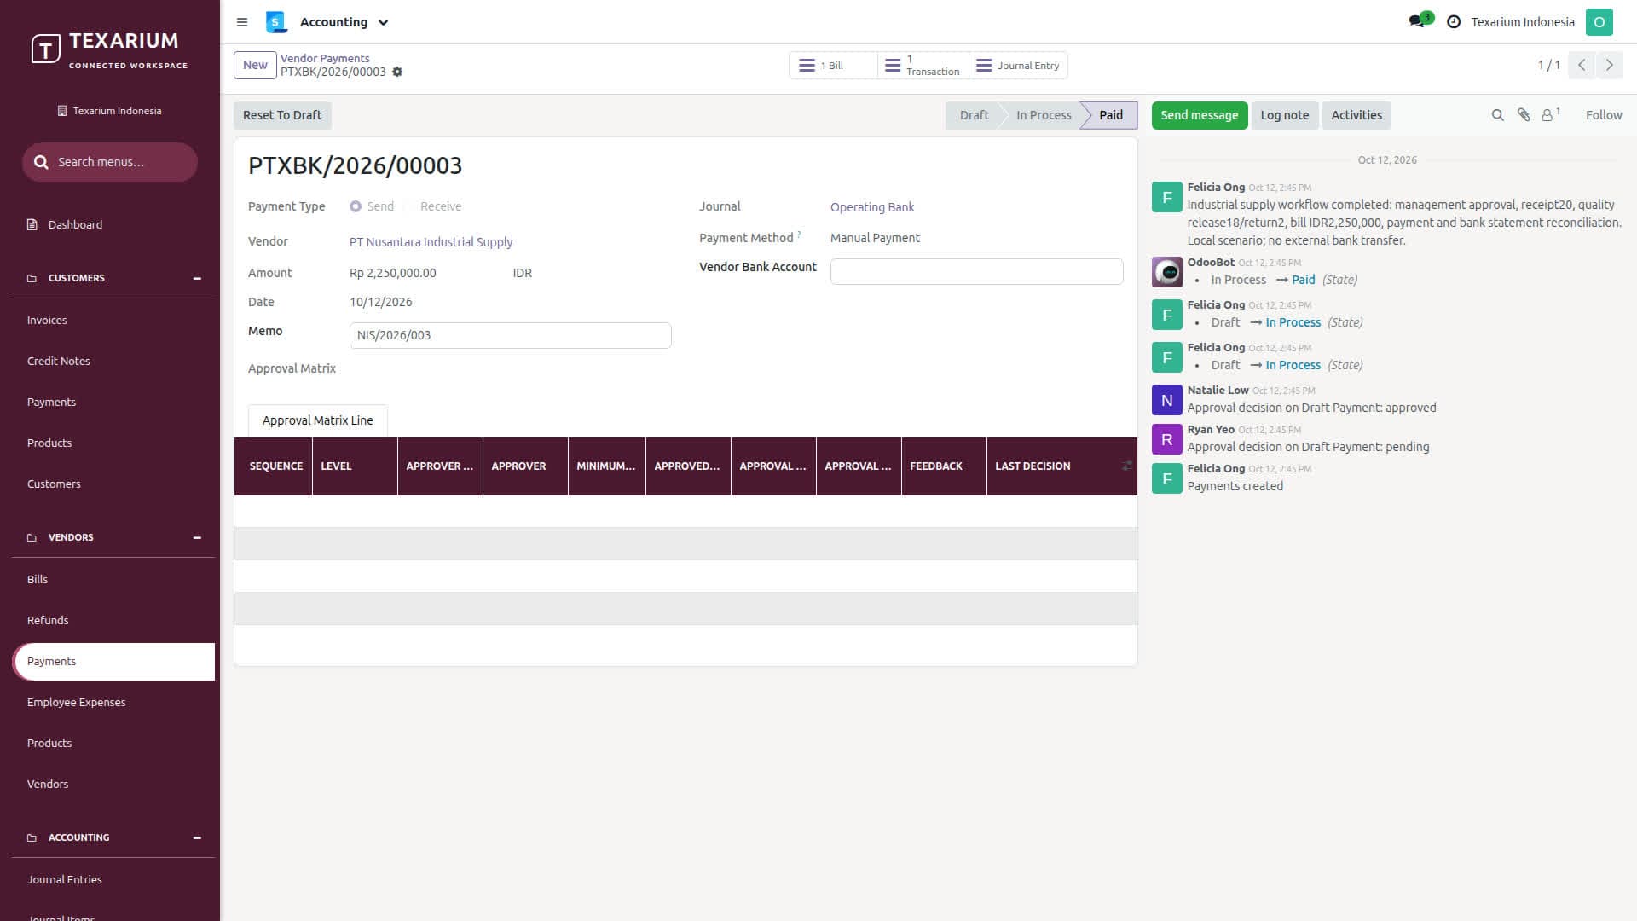Click Ryan Yeo avatar in chatter
1637x921 pixels.
[x=1166, y=439]
